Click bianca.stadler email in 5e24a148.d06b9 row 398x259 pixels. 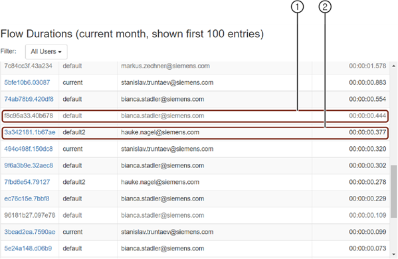pos(162,248)
